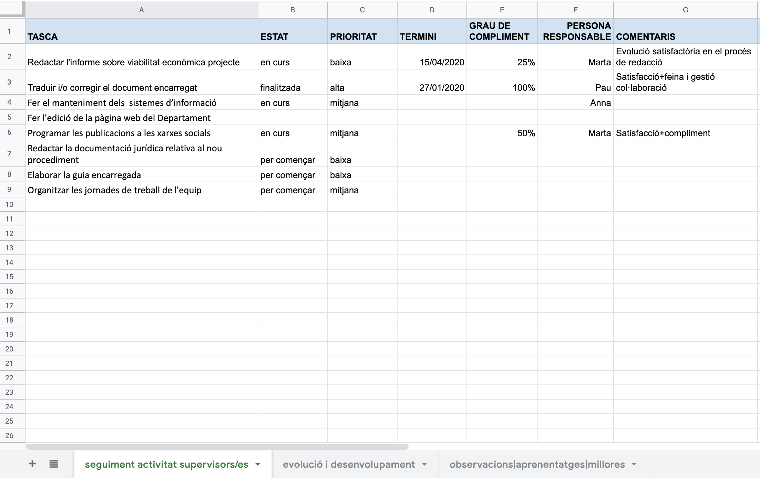
Task: Expand evolució i desenvolupament tab menu arrow
Action: [x=424, y=464]
